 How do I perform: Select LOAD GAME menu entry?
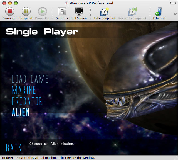point(30,79)
